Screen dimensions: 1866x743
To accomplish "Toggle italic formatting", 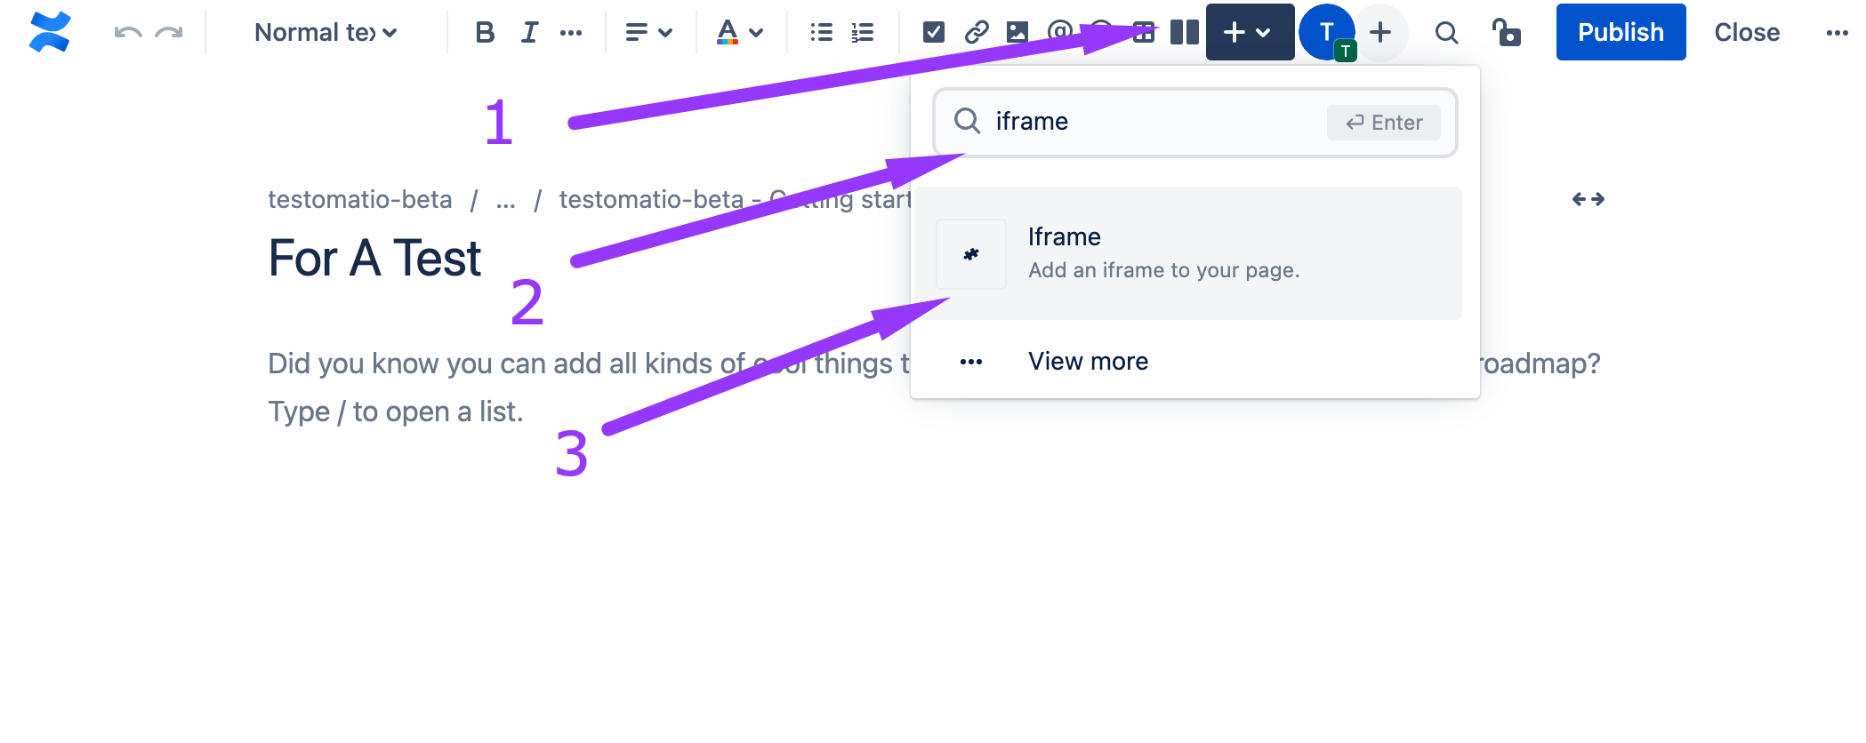I will click(529, 33).
